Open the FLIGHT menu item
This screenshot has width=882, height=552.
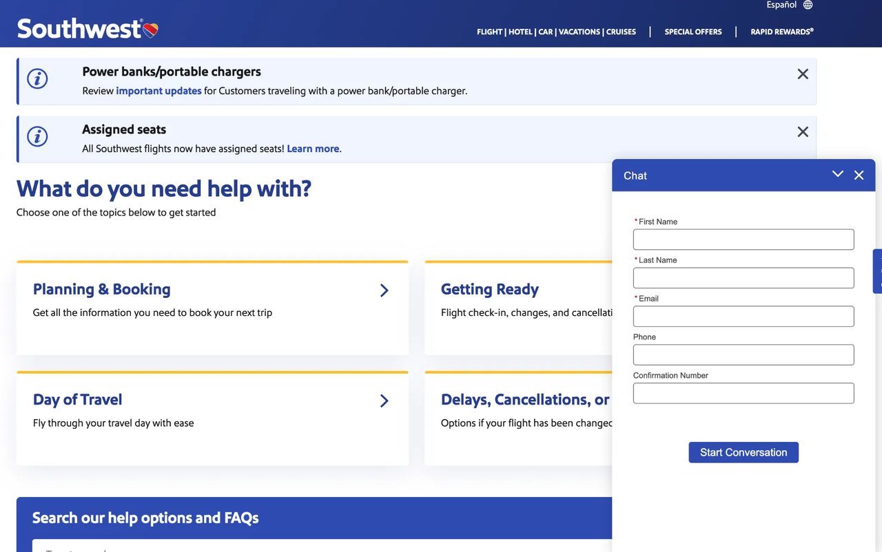point(489,32)
